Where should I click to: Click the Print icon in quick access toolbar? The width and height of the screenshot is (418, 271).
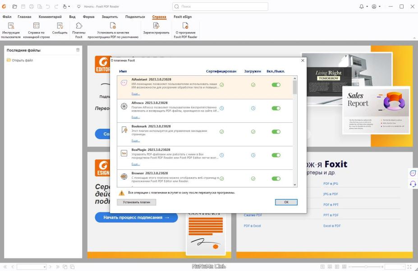point(32,6)
